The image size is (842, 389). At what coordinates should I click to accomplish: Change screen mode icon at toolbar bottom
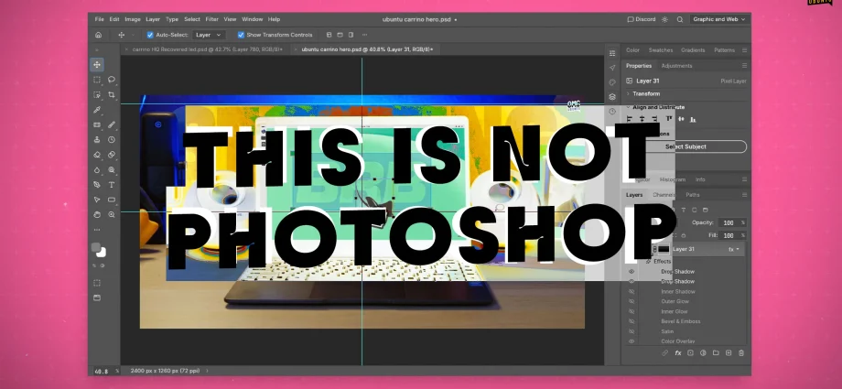(x=97, y=297)
